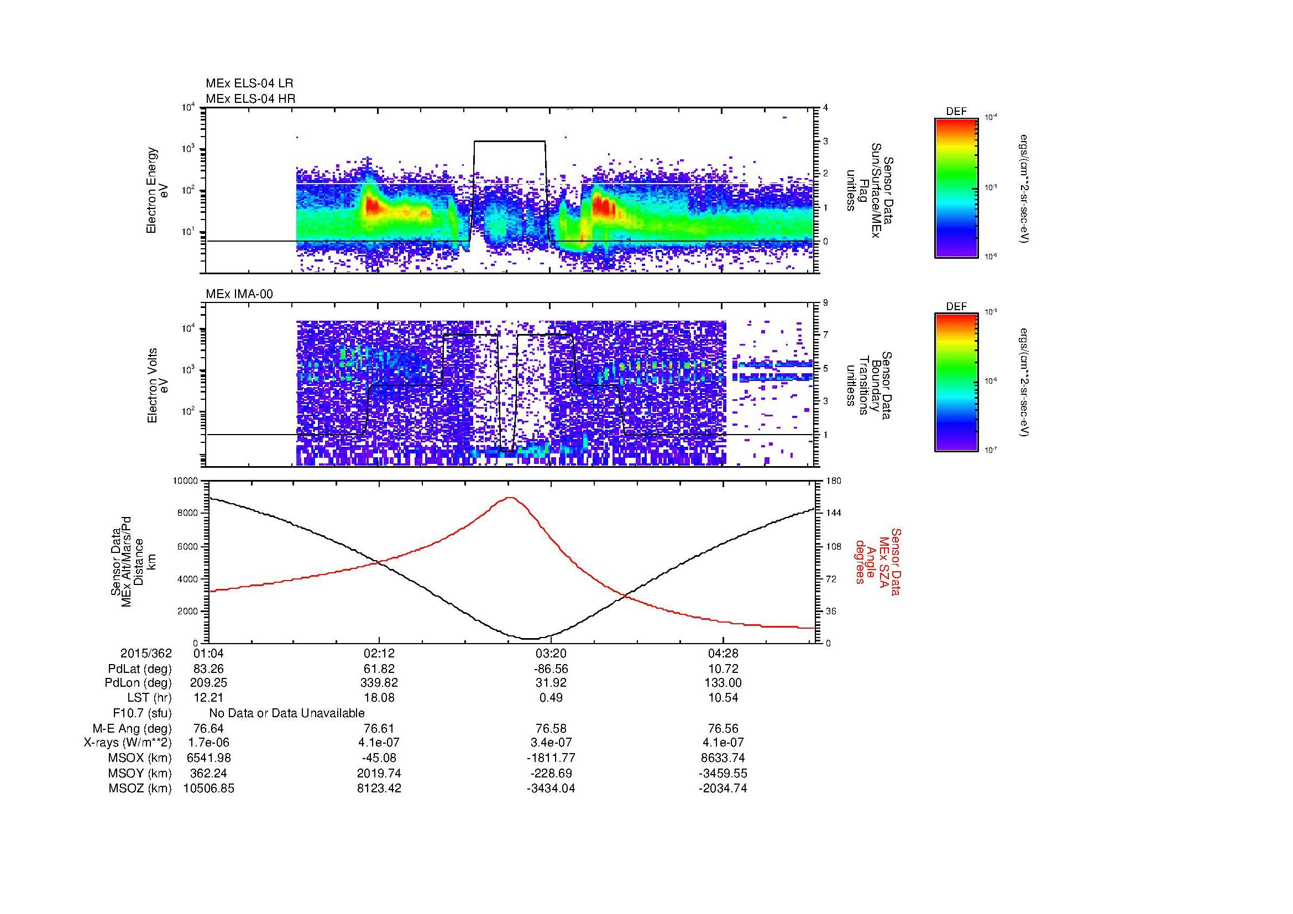Click the 02:12 time tick label
This screenshot has height=914, width=1293.
coord(380,653)
